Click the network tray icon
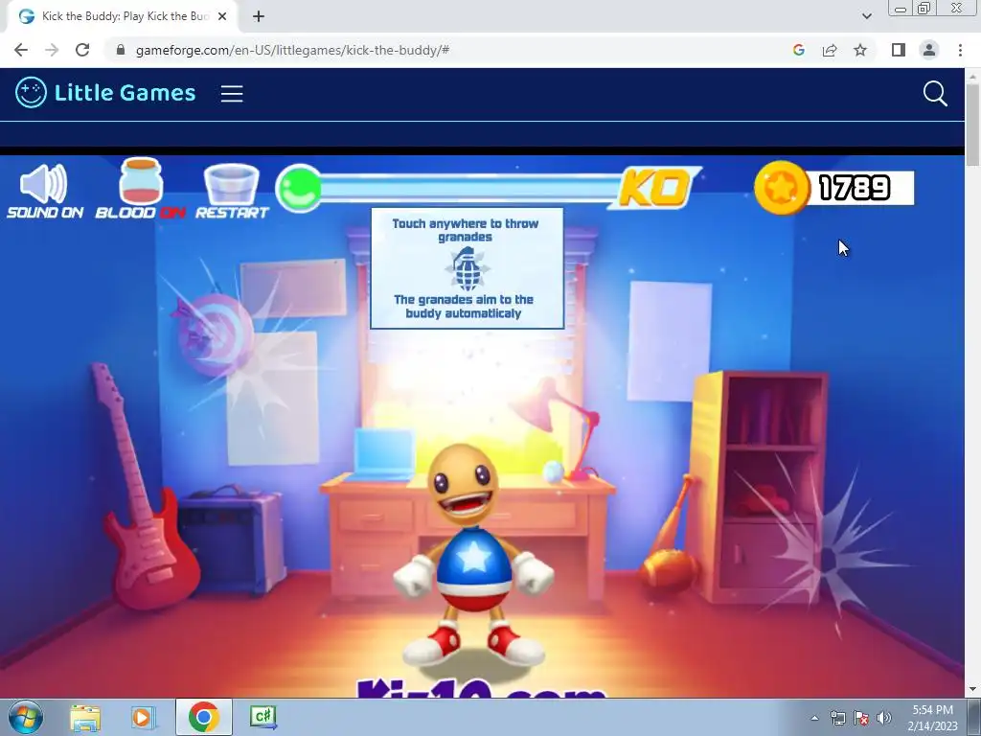Image resolution: width=981 pixels, height=736 pixels. click(x=837, y=718)
